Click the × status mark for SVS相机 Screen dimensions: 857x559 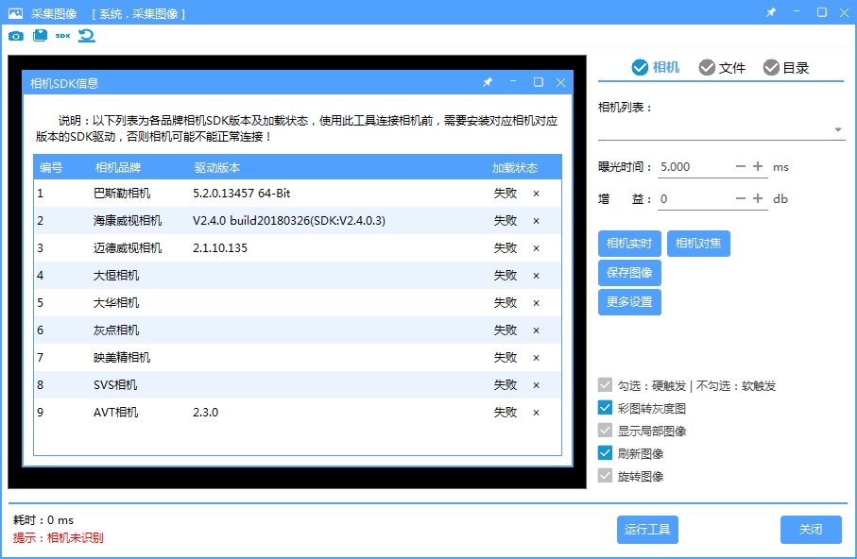536,384
